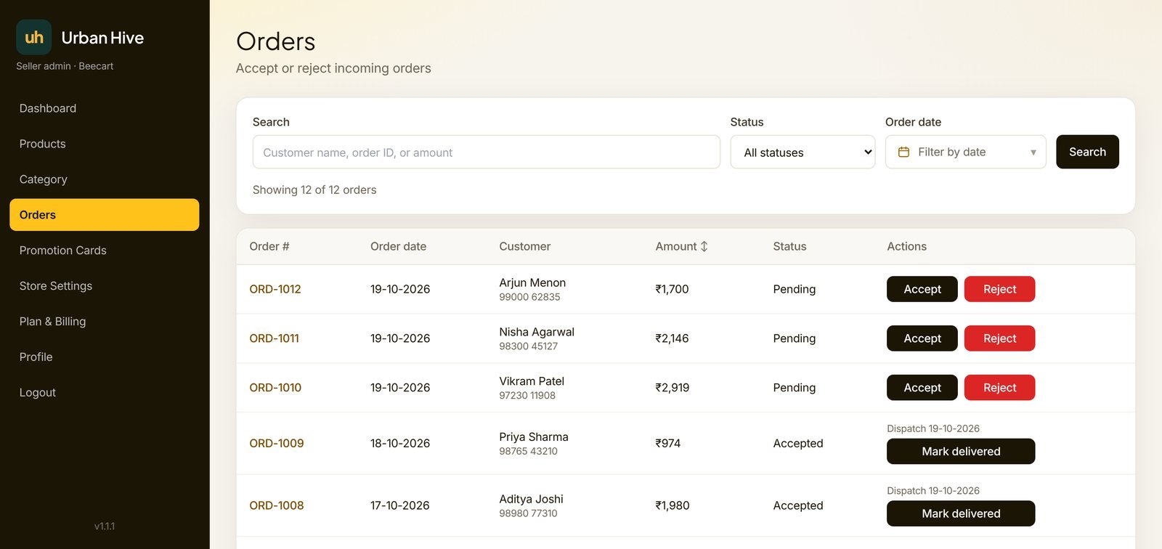Click phone number 99000 62835
The image size is (1162, 549).
click(x=529, y=297)
